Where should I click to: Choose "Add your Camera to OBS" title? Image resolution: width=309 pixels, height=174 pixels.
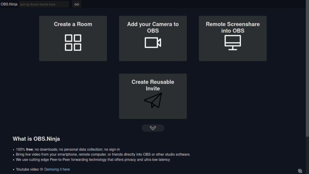(153, 27)
